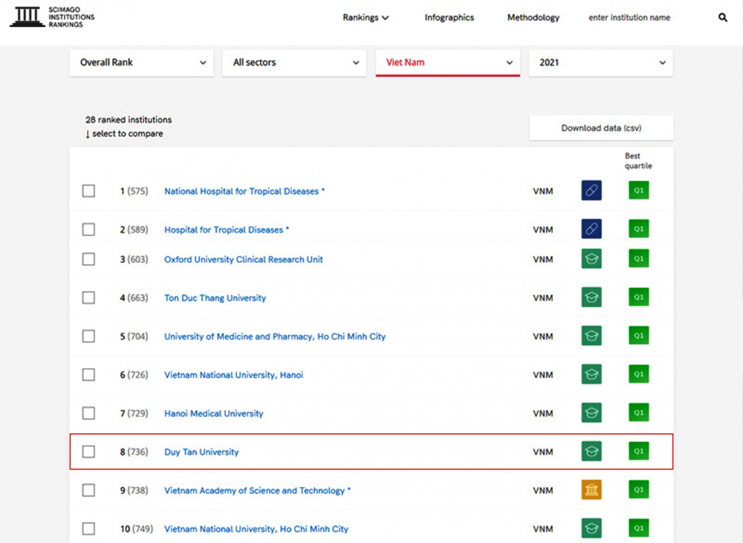This screenshot has width=743, height=543.
Task: Click the health sector icon for National Hospital for Tropical Diseases
Action: click(x=591, y=190)
